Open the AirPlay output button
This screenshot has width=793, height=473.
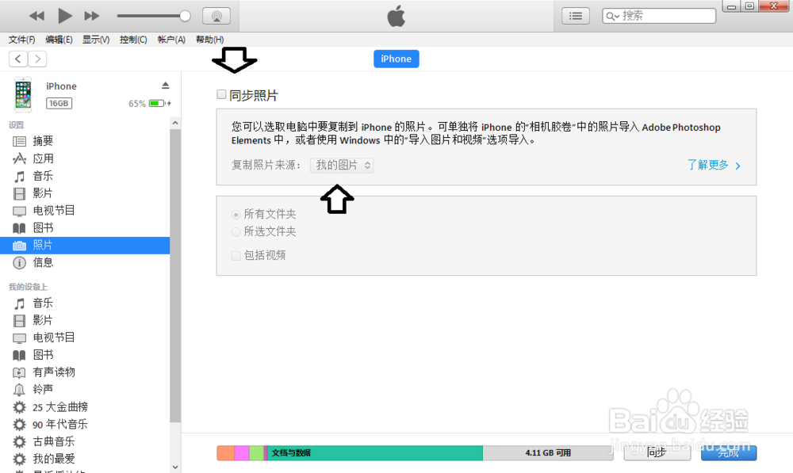(x=216, y=16)
